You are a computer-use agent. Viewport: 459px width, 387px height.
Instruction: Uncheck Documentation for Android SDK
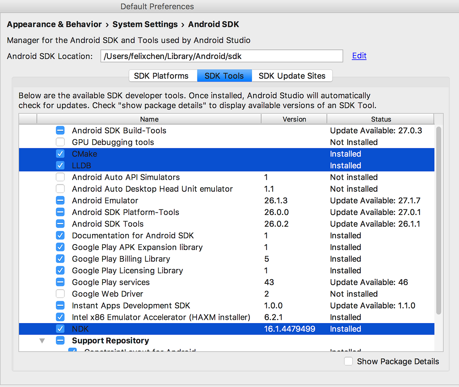60,235
